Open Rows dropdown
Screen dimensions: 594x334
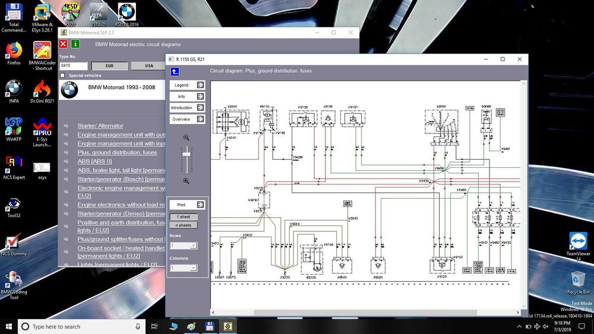(184, 246)
